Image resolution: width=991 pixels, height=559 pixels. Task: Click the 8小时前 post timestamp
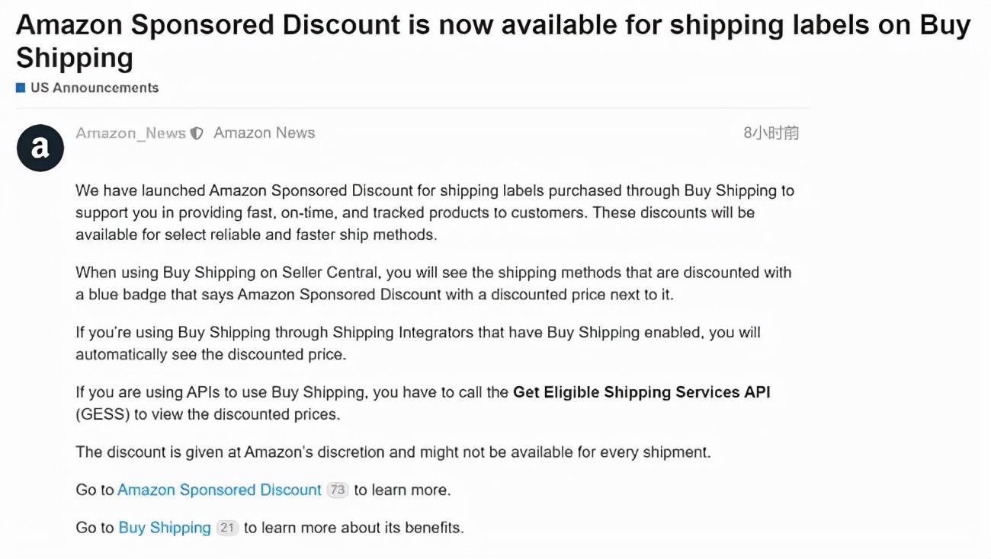(771, 133)
